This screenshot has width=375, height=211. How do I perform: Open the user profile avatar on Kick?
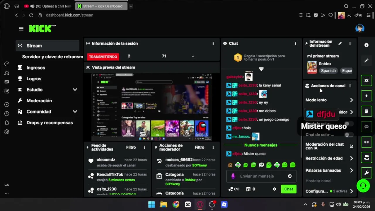point(360,28)
